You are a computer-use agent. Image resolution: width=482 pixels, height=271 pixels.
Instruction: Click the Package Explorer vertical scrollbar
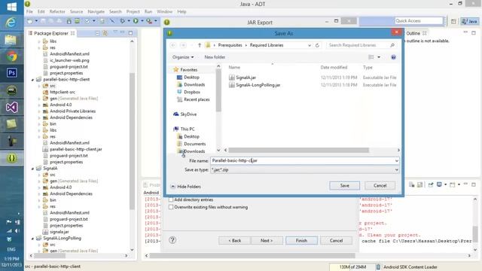(133, 142)
